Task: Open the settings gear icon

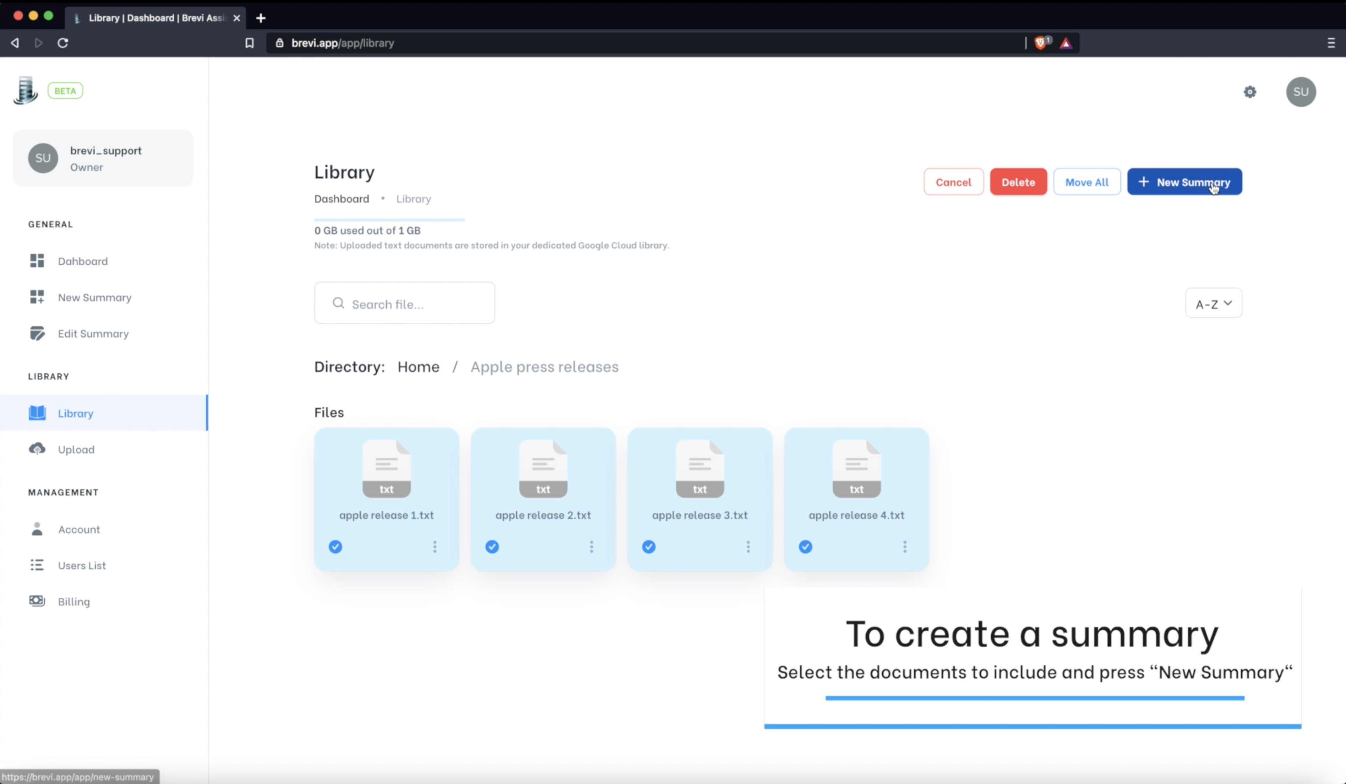Action: click(x=1249, y=92)
